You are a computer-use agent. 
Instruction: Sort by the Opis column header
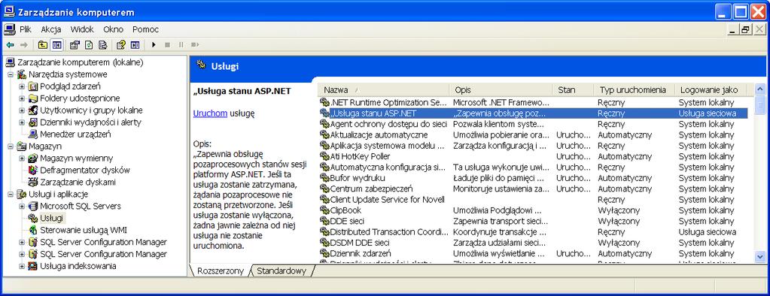501,89
